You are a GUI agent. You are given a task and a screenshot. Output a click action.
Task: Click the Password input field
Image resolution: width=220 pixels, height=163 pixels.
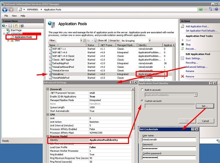click(169, 148)
